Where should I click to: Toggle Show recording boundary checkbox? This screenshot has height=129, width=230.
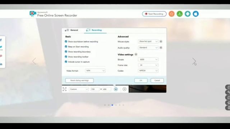[66, 52]
